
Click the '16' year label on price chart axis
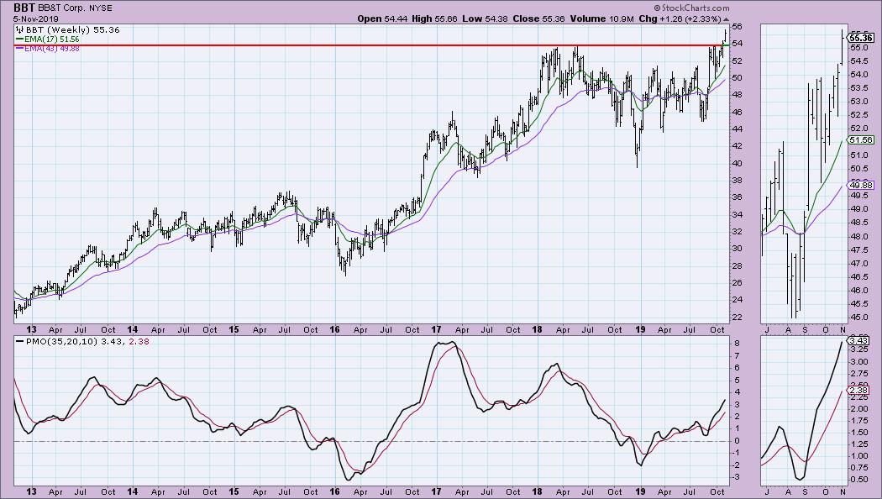(x=334, y=329)
